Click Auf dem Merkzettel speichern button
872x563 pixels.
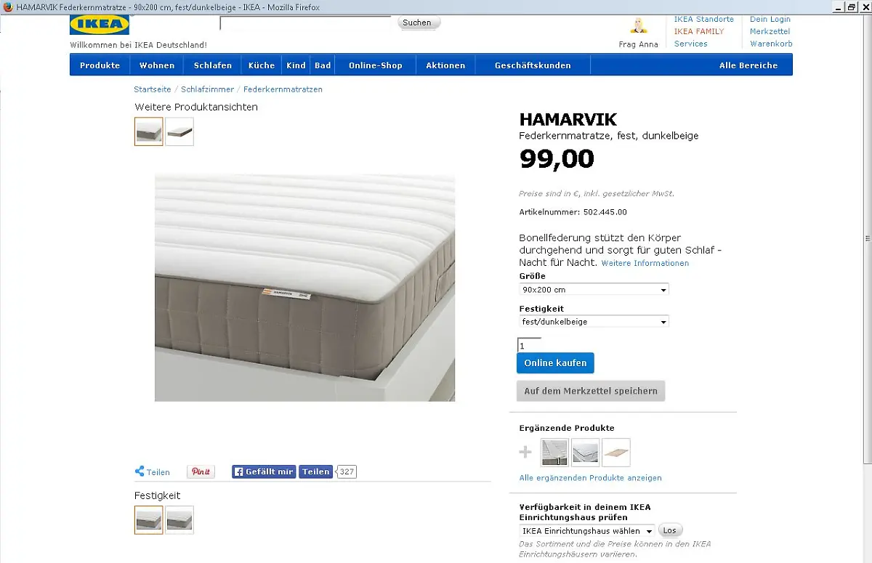[x=591, y=391]
